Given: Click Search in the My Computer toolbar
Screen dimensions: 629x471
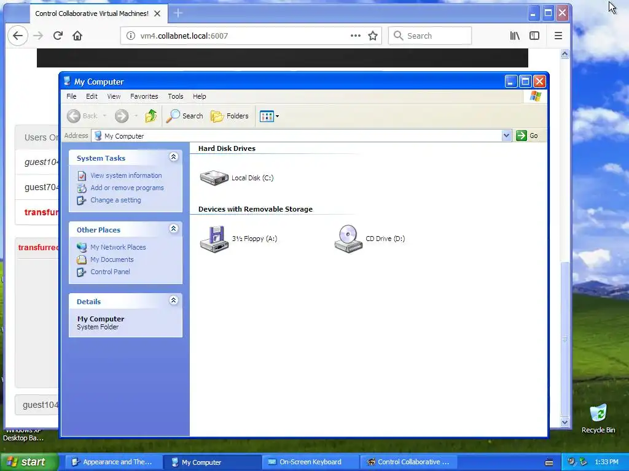Looking at the screenshot, I should (185, 116).
